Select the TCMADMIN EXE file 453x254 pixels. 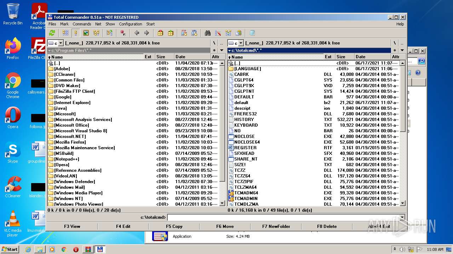pyautogui.click(x=314, y=199)
